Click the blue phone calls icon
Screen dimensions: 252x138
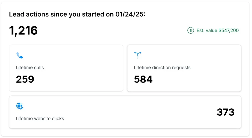pyautogui.click(x=20, y=55)
